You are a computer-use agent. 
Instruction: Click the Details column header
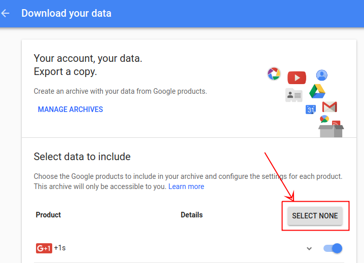[192, 215]
